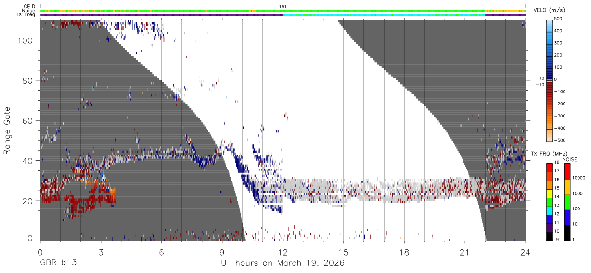This screenshot has height=273, width=591.
Task: Click the y-axis tick label '40'
Action: [x=28, y=161]
